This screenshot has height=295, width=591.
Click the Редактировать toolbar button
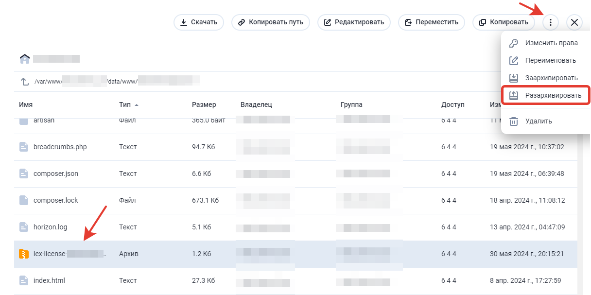tap(354, 22)
